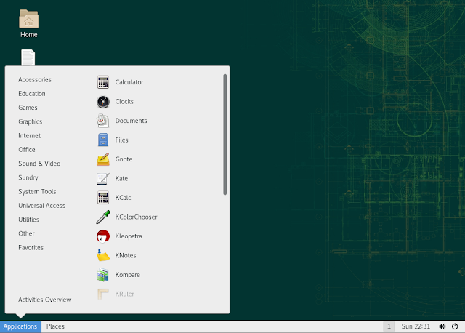Click the application list scrollbar

tap(225, 135)
